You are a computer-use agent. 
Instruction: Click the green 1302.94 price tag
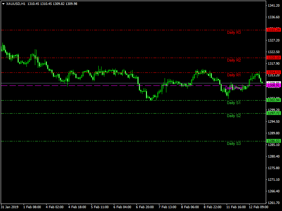pyautogui.click(x=274, y=100)
